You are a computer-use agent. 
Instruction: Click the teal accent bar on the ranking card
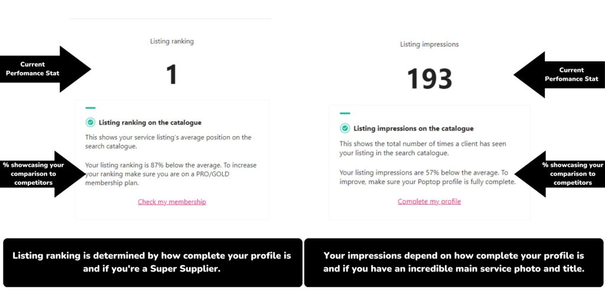(x=90, y=108)
